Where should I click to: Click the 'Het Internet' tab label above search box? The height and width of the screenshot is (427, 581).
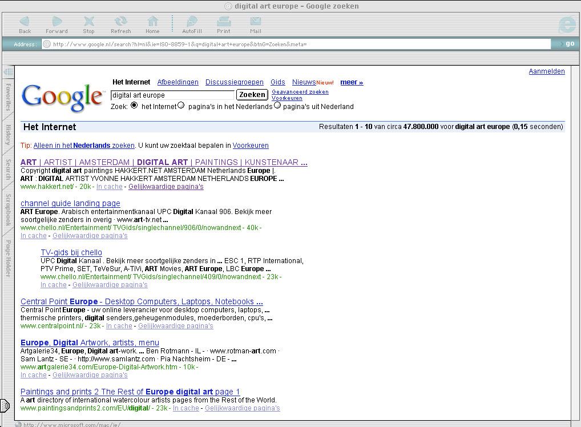(x=131, y=82)
